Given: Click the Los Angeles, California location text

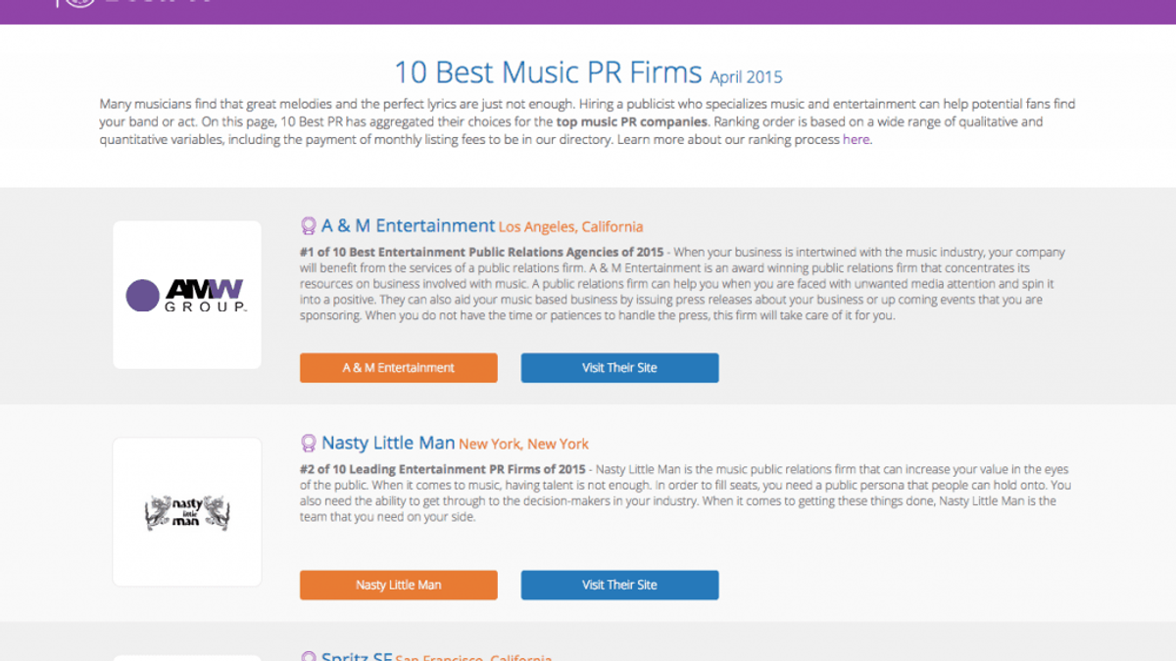Looking at the screenshot, I should pos(571,227).
